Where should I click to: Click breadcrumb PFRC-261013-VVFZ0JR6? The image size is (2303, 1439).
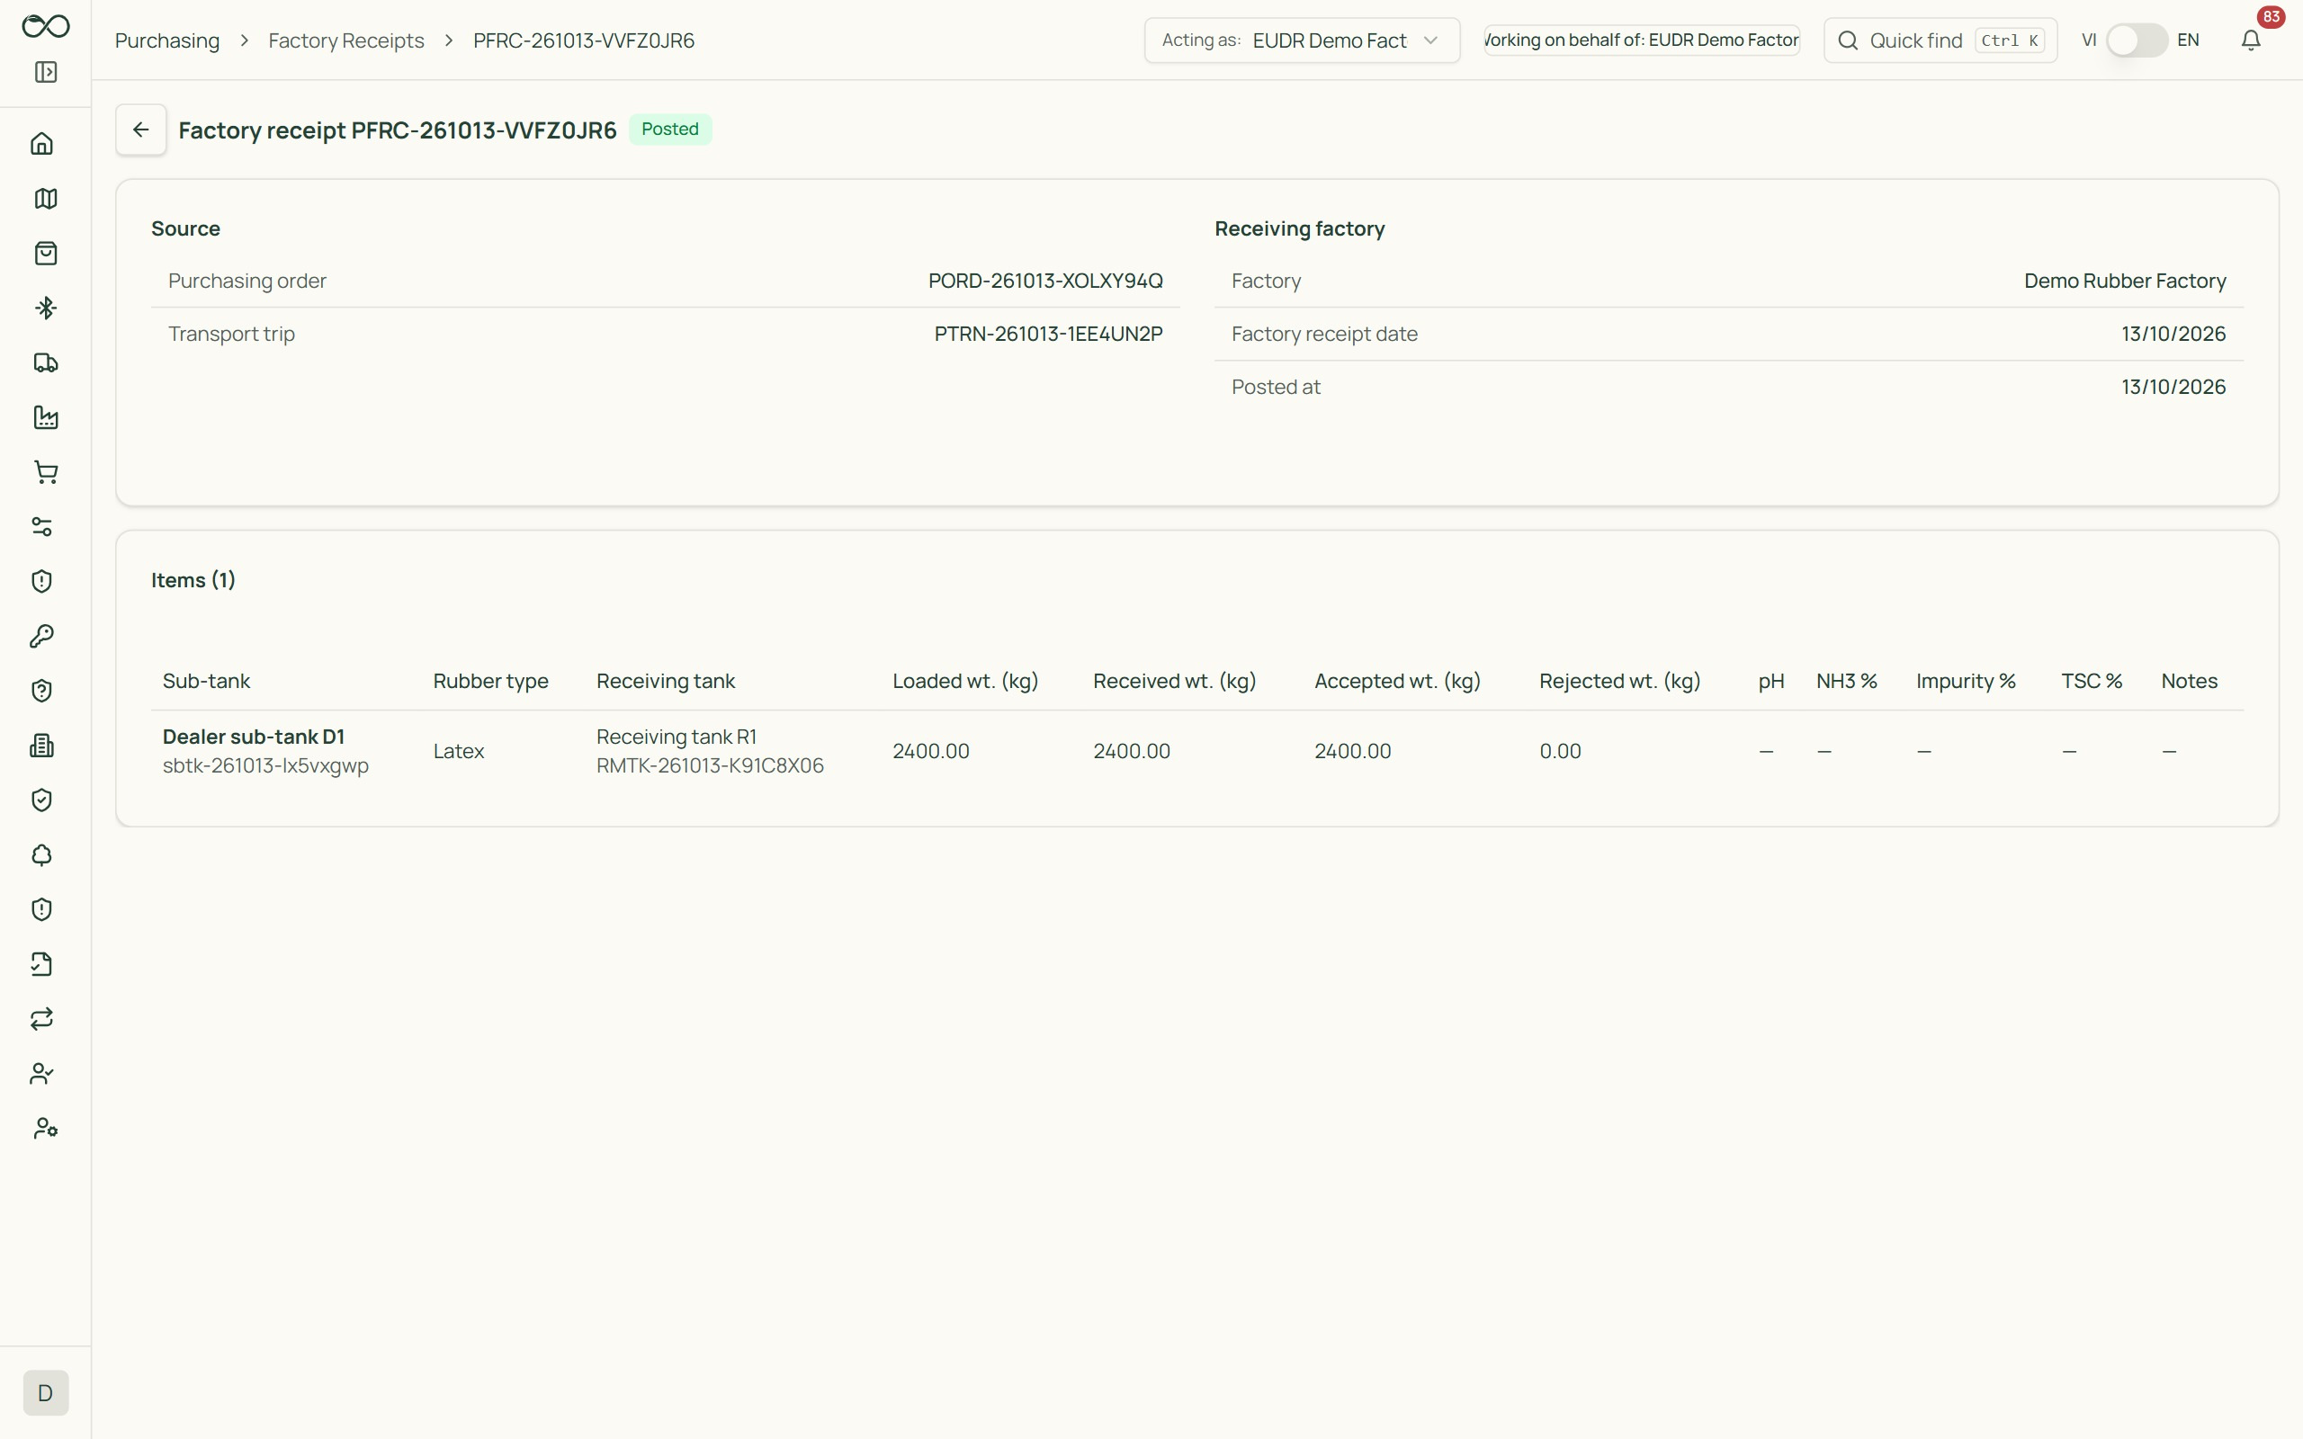[x=585, y=40]
